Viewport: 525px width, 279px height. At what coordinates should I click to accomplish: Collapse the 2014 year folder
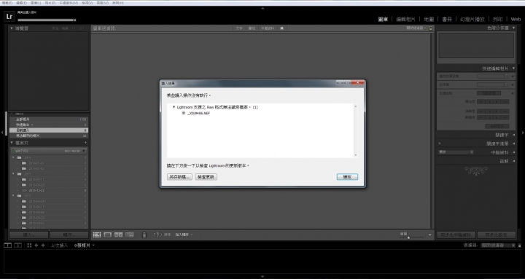coord(13,157)
